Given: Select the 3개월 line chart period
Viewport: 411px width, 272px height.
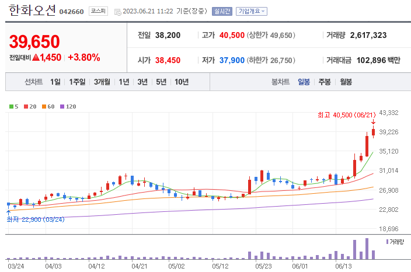Looking at the screenshot, I should [102, 82].
